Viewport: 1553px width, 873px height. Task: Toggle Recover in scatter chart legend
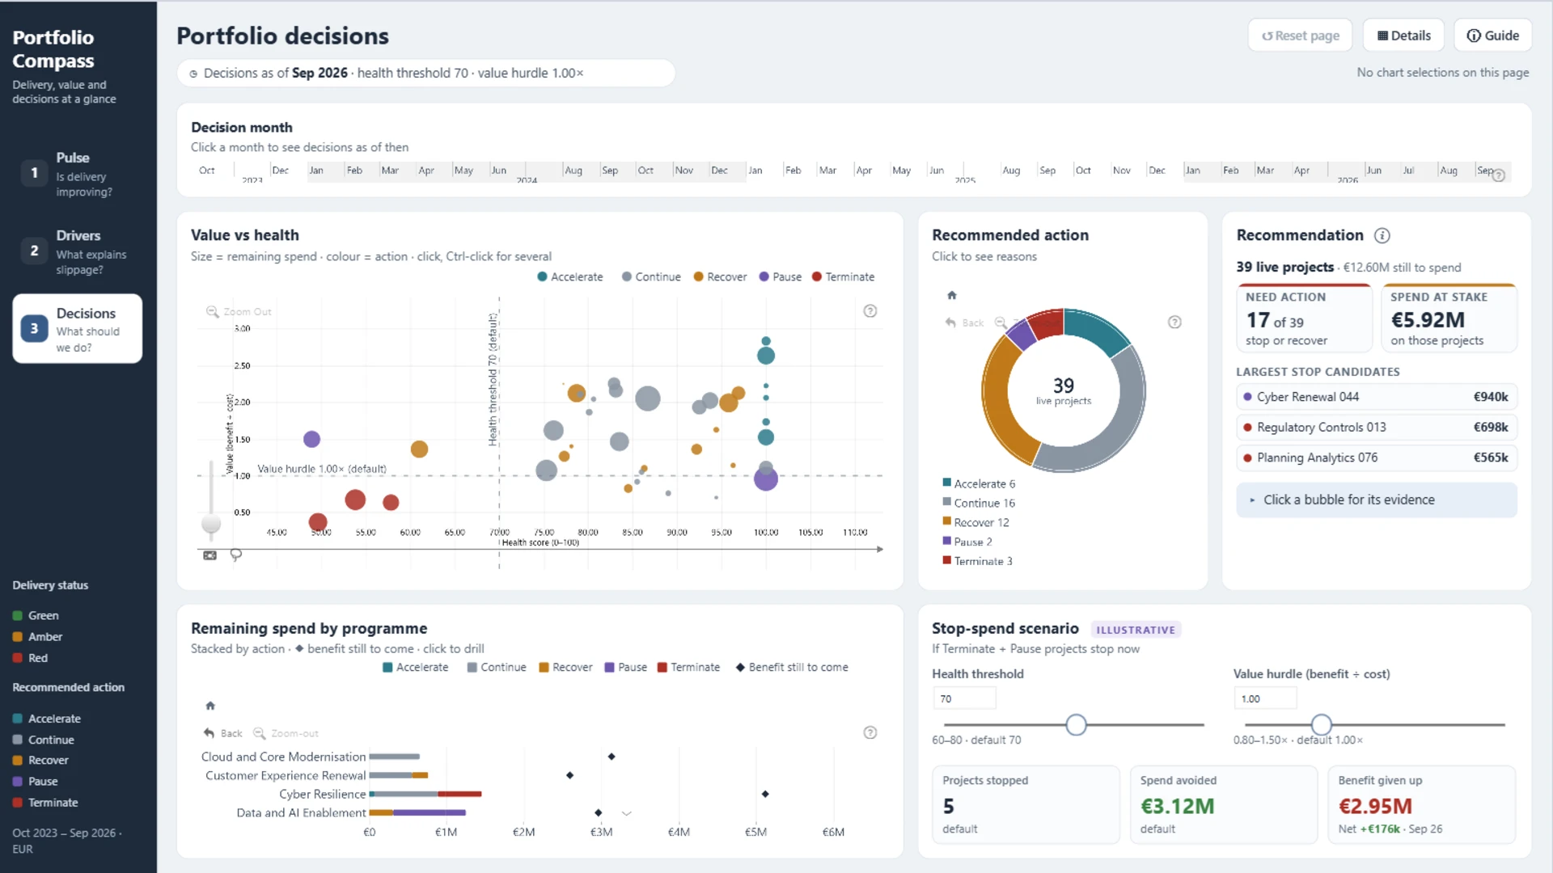pyautogui.click(x=720, y=276)
